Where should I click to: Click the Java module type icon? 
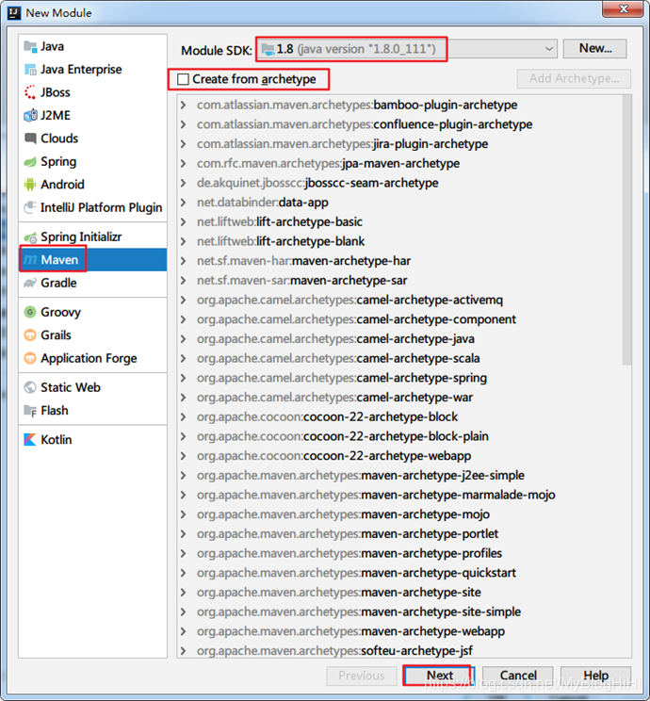[30, 46]
